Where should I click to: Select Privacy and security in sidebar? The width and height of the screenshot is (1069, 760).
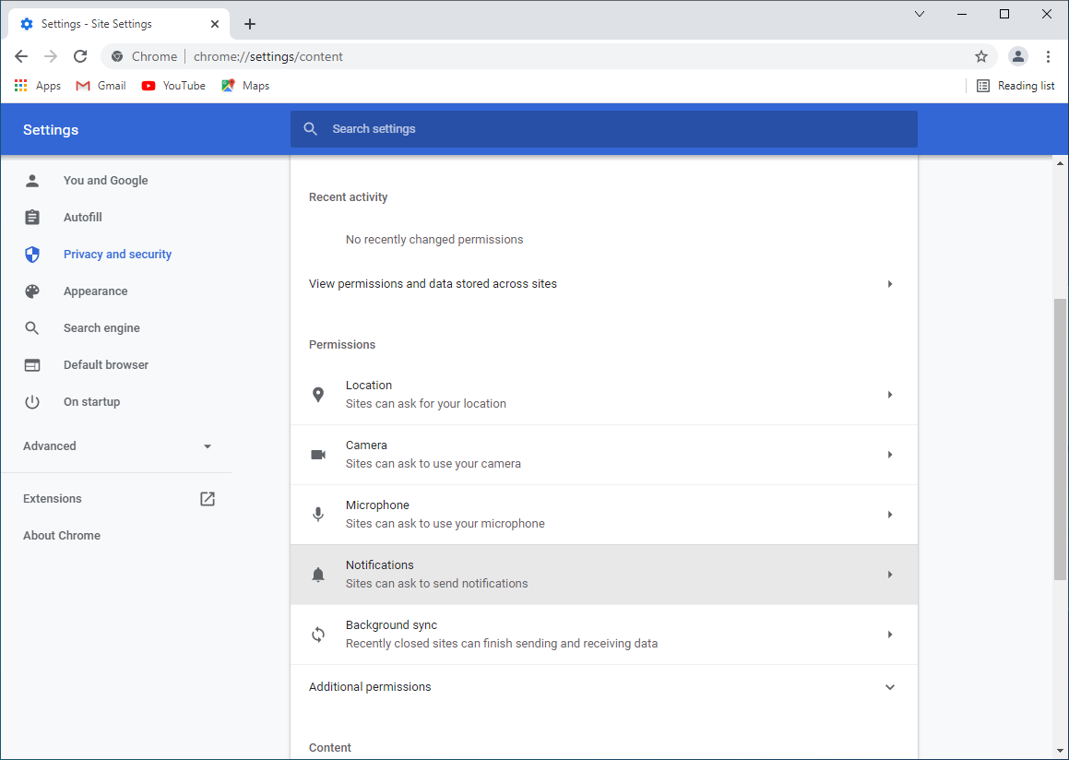[117, 255]
